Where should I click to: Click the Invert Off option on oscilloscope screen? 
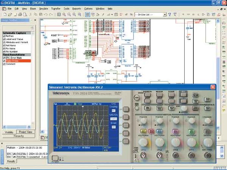(113, 127)
